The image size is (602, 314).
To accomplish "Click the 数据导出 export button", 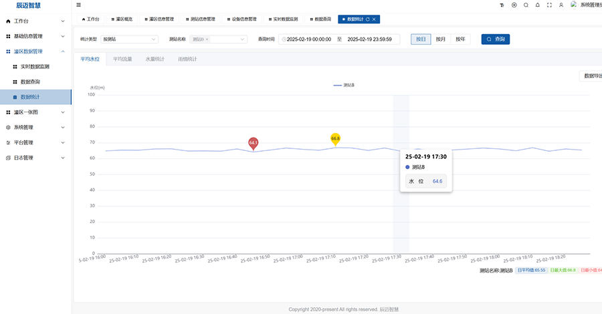I will click(x=592, y=76).
